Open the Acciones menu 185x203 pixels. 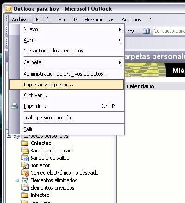131,20
